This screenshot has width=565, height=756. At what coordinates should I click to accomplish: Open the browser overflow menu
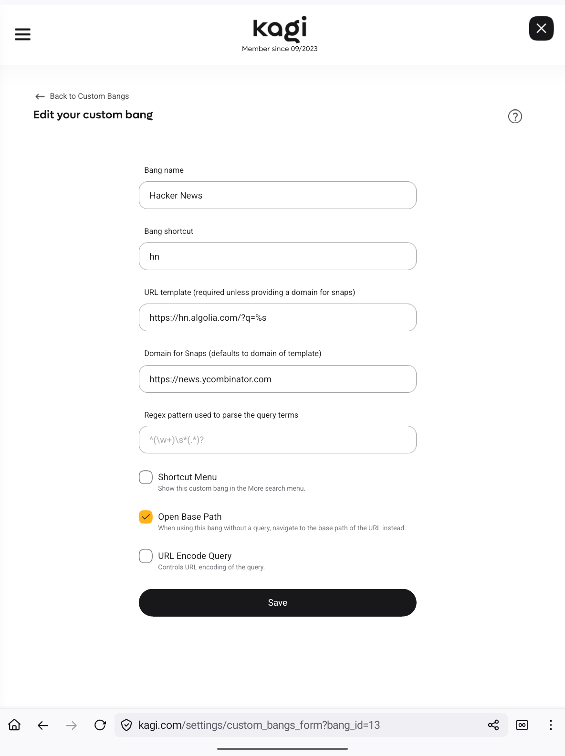pos(551,724)
